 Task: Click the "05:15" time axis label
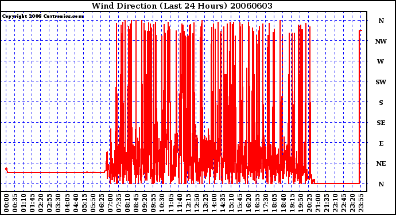(84, 203)
